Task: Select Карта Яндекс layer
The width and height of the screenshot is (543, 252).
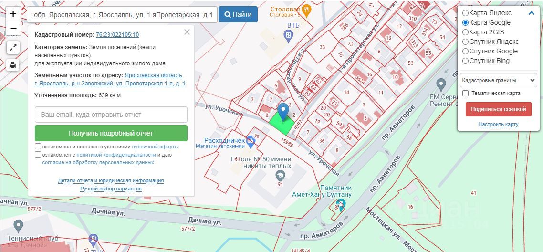Action: (x=465, y=13)
